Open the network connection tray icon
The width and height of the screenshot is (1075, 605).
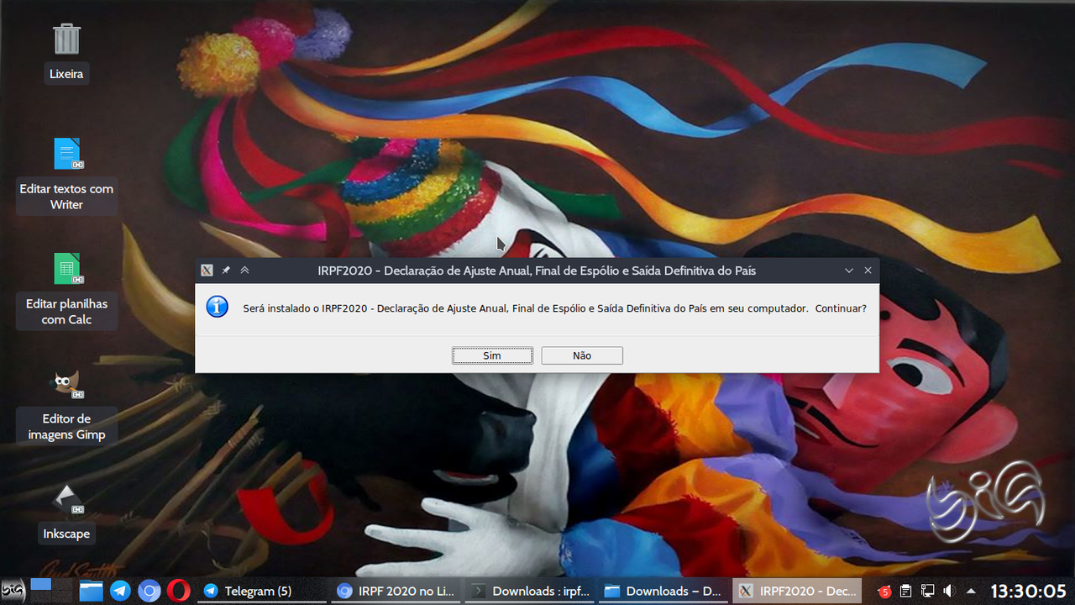coord(927,591)
